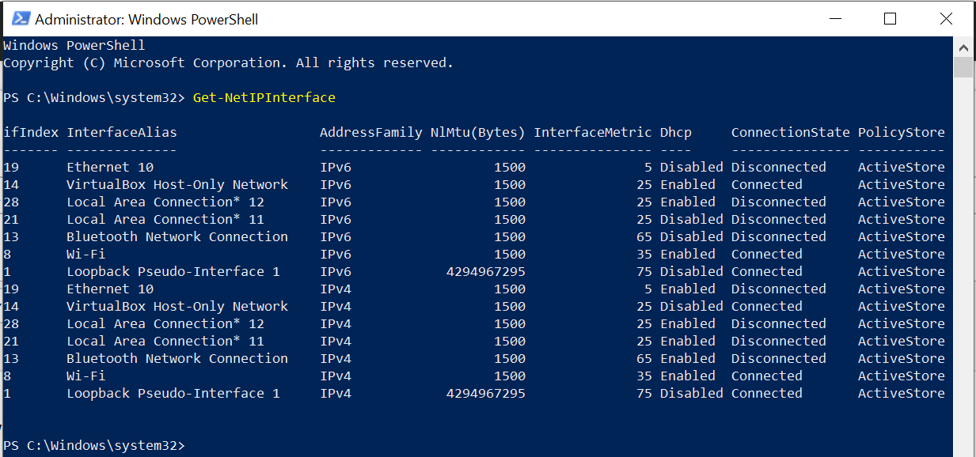
Task: Click the Copyright Microsoft Corporation text line
Action: [x=228, y=63]
